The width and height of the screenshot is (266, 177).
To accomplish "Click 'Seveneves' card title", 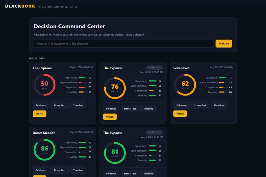I will pos(181,68).
